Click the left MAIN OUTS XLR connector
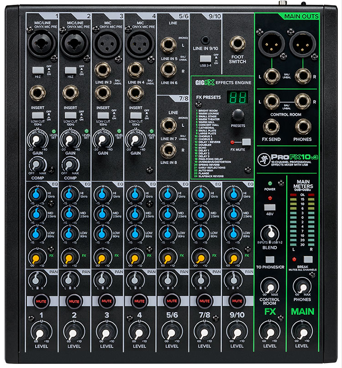Screen dimensions: 342x368 pyautogui.click(x=271, y=43)
